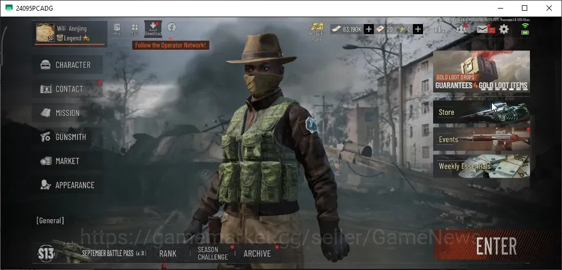This screenshot has width=562, height=270.
Task: Open the MISSION menu
Action: [68, 113]
